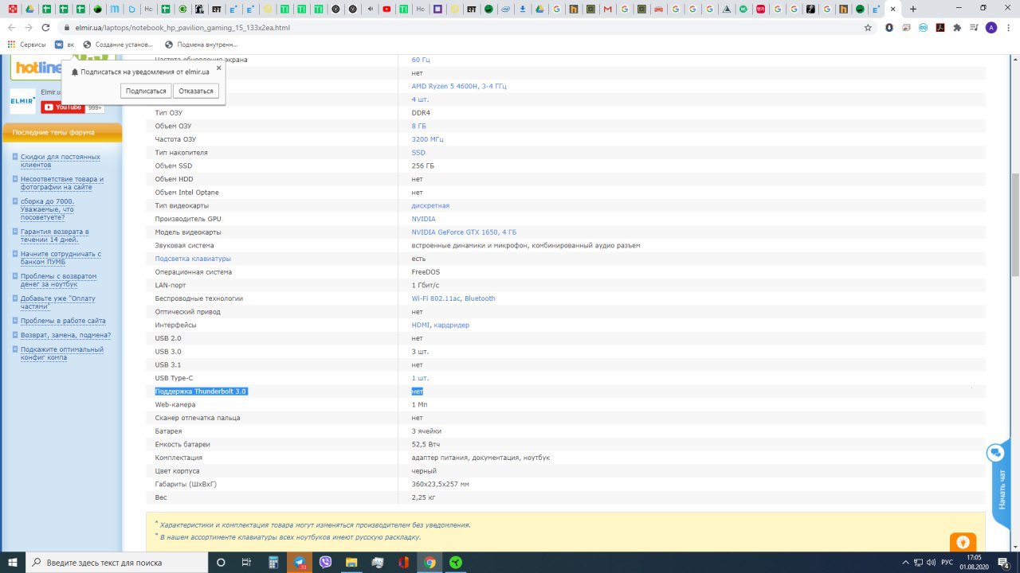
Task: Click the Bluetooth wireless link
Action: 480,298
